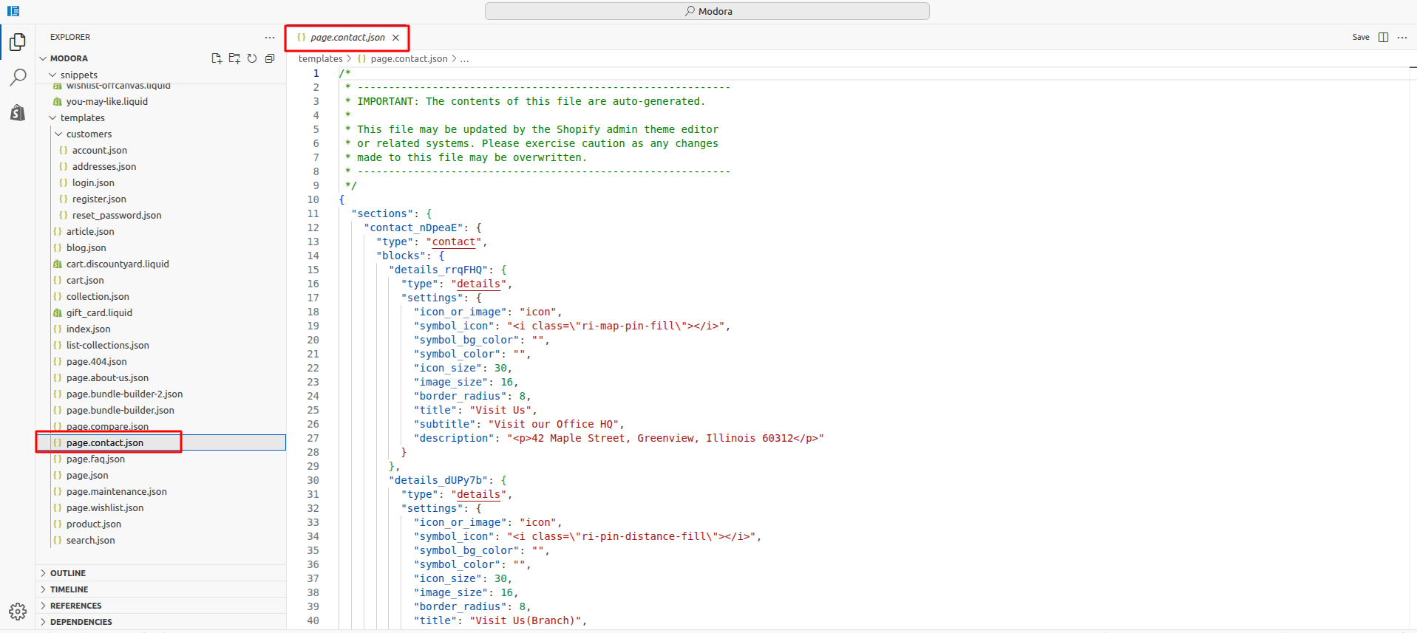
Task: Open page.json file
Action: click(x=87, y=475)
